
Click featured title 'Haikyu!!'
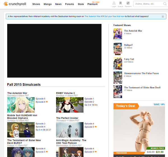128,45
